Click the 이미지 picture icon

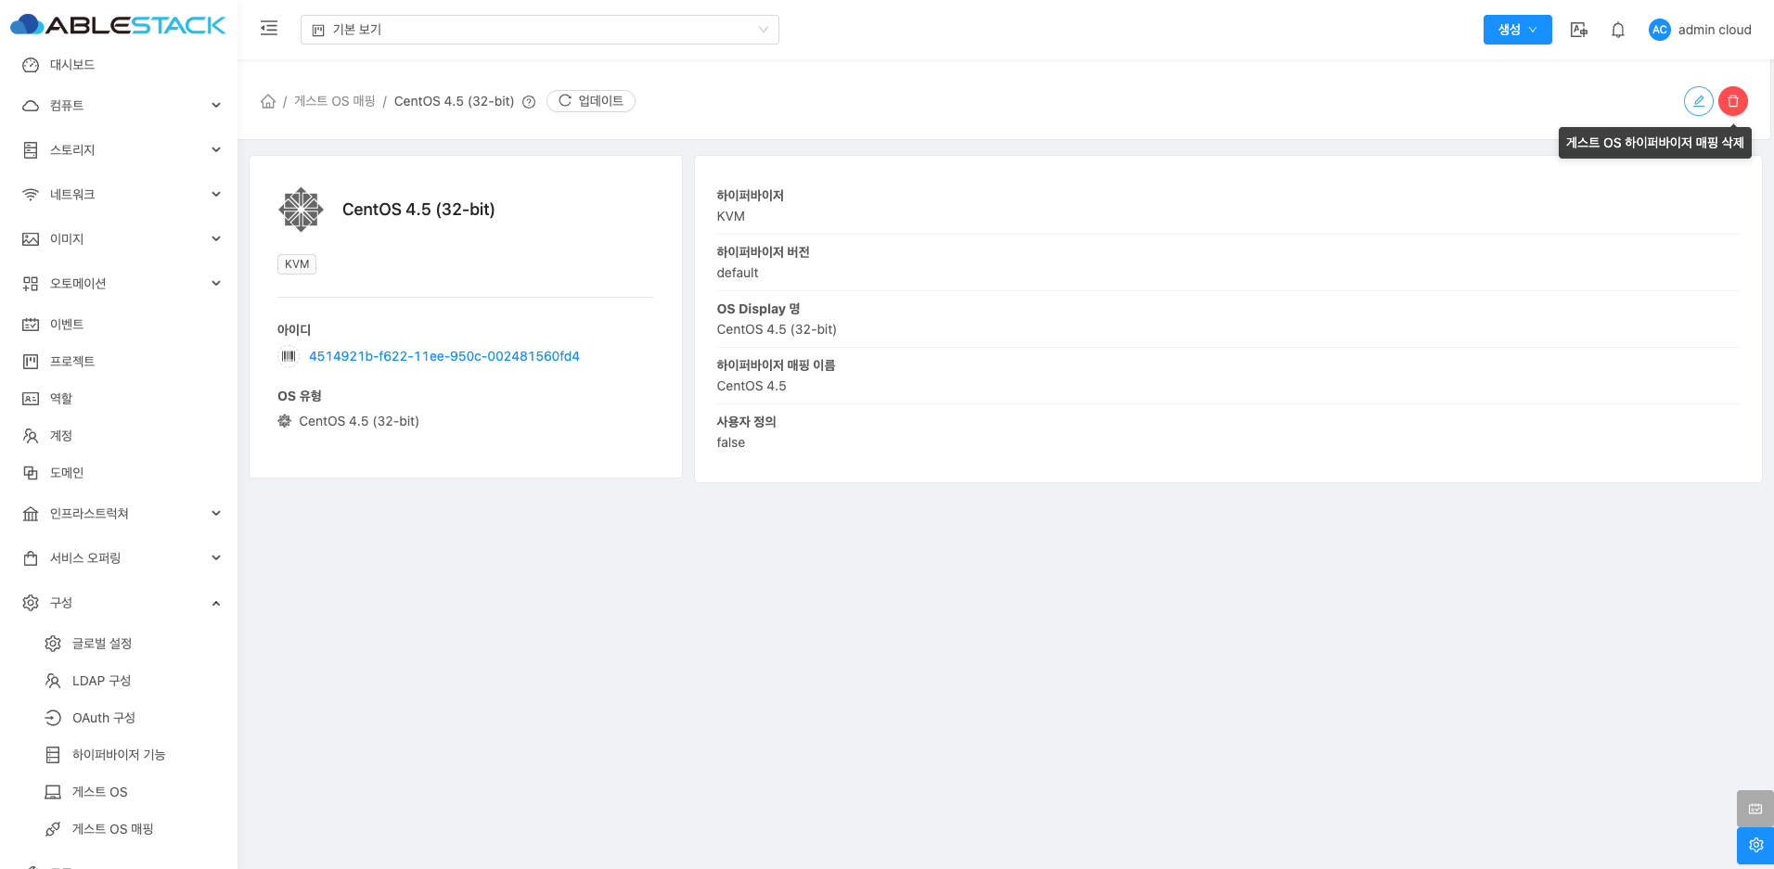click(x=31, y=239)
